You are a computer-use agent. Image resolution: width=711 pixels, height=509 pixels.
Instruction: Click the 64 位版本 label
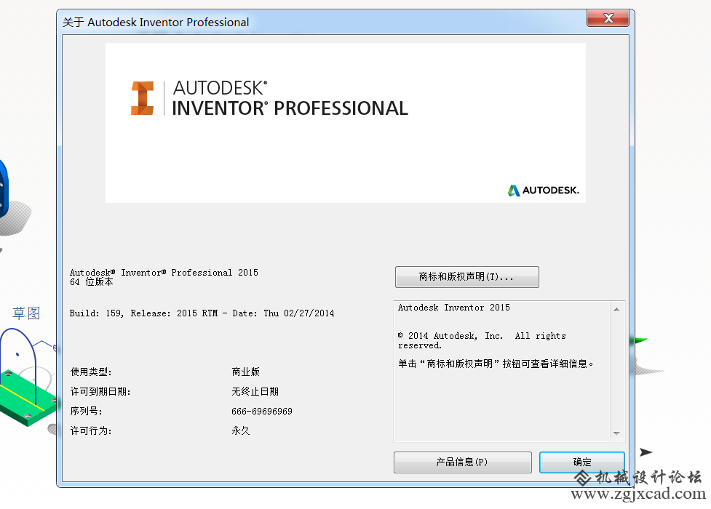[91, 282]
